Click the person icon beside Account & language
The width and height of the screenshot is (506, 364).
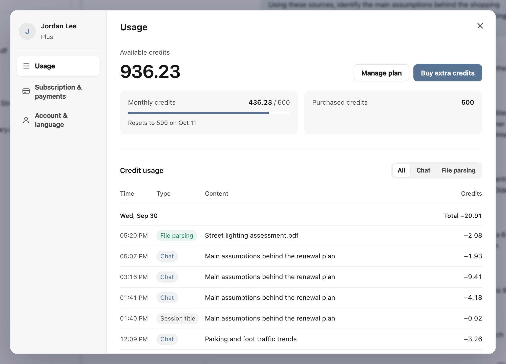click(26, 120)
